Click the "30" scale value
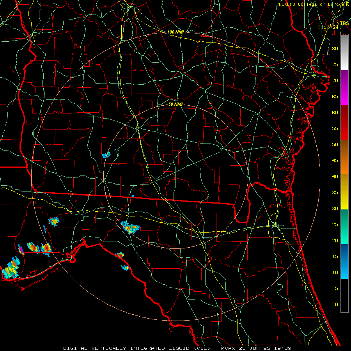 click(x=335, y=209)
